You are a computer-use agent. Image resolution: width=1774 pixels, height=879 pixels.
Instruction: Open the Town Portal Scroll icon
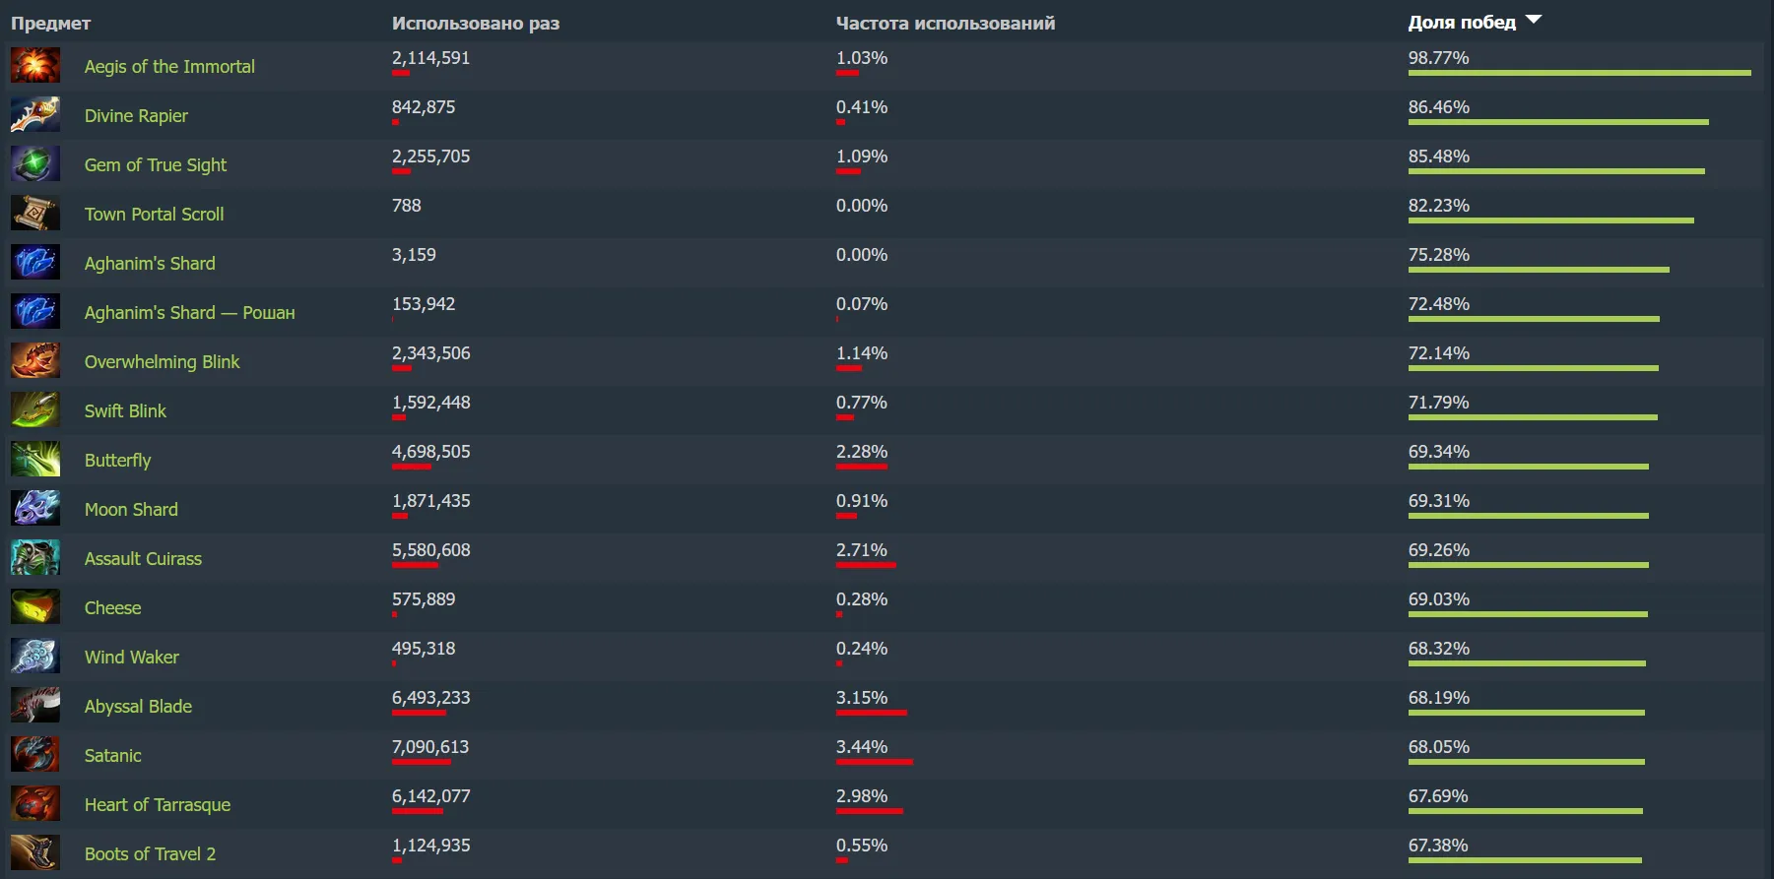pyautogui.click(x=35, y=213)
